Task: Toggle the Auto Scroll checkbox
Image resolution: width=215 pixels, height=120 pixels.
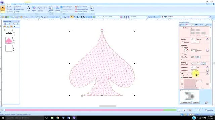Action: 206,110
